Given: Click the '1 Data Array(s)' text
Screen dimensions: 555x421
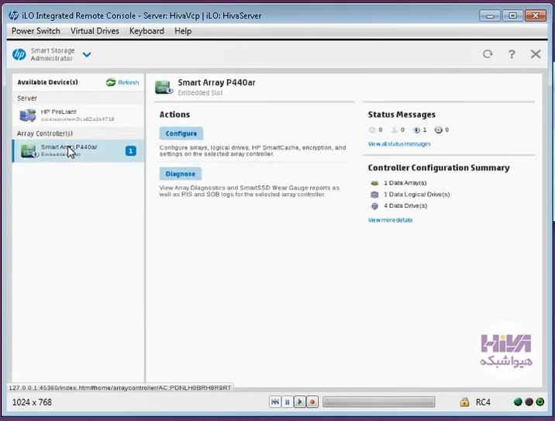Looking at the screenshot, I should coord(405,183).
